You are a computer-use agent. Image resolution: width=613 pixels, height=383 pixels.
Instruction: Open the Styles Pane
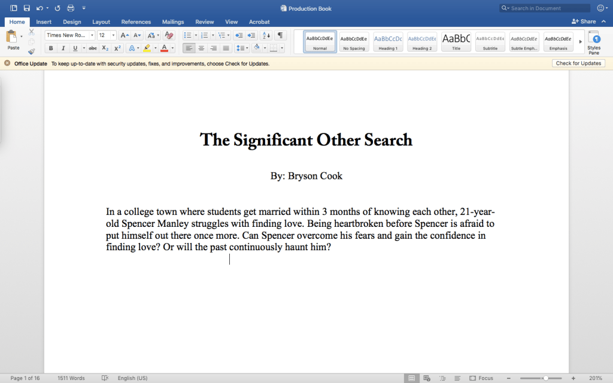tap(593, 41)
